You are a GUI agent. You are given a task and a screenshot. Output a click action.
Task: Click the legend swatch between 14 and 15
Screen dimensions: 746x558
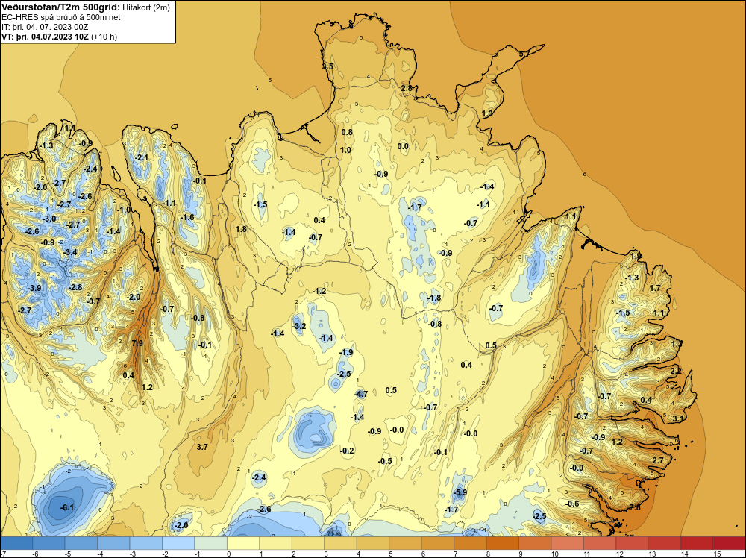pos(697,543)
